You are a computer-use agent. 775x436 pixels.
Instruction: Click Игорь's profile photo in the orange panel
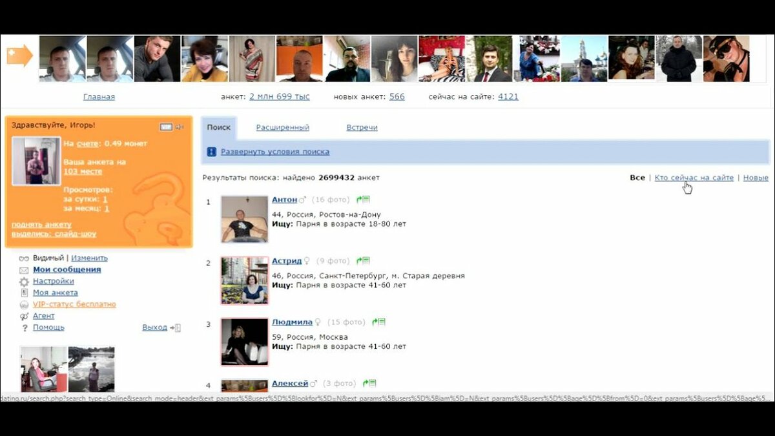(x=37, y=161)
